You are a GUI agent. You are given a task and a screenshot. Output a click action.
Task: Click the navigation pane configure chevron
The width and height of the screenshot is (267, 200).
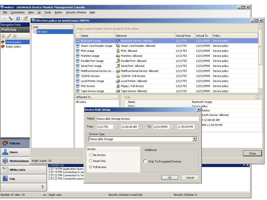point(43,187)
